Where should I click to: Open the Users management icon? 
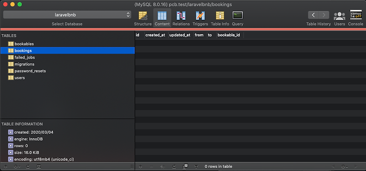[339, 18]
